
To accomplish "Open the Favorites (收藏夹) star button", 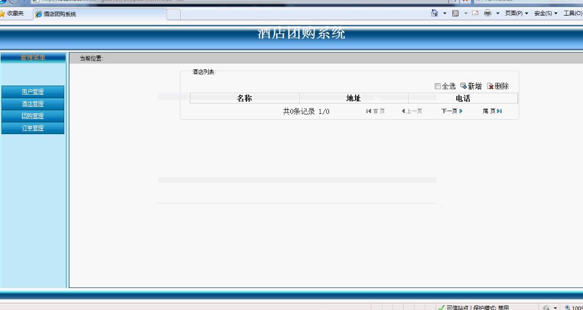I will click(12, 13).
